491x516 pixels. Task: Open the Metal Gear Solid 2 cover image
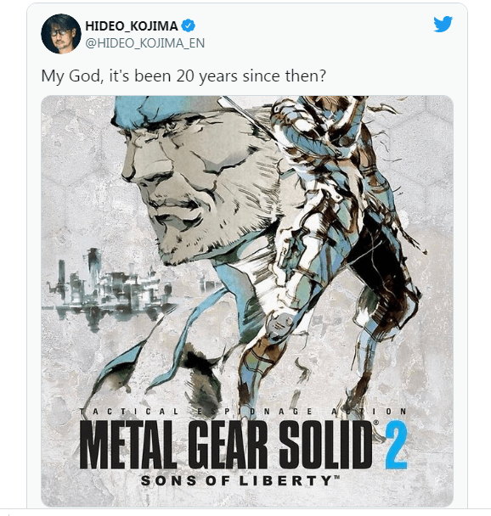[x=247, y=301]
